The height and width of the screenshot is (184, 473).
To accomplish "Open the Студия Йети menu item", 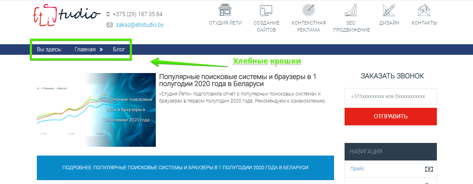I will [225, 23].
